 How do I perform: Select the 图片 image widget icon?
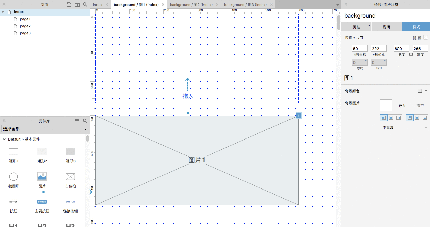click(42, 176)
